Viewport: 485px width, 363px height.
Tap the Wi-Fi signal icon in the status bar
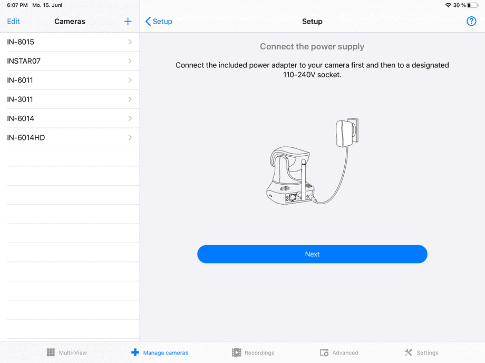[x=448, y=5]
